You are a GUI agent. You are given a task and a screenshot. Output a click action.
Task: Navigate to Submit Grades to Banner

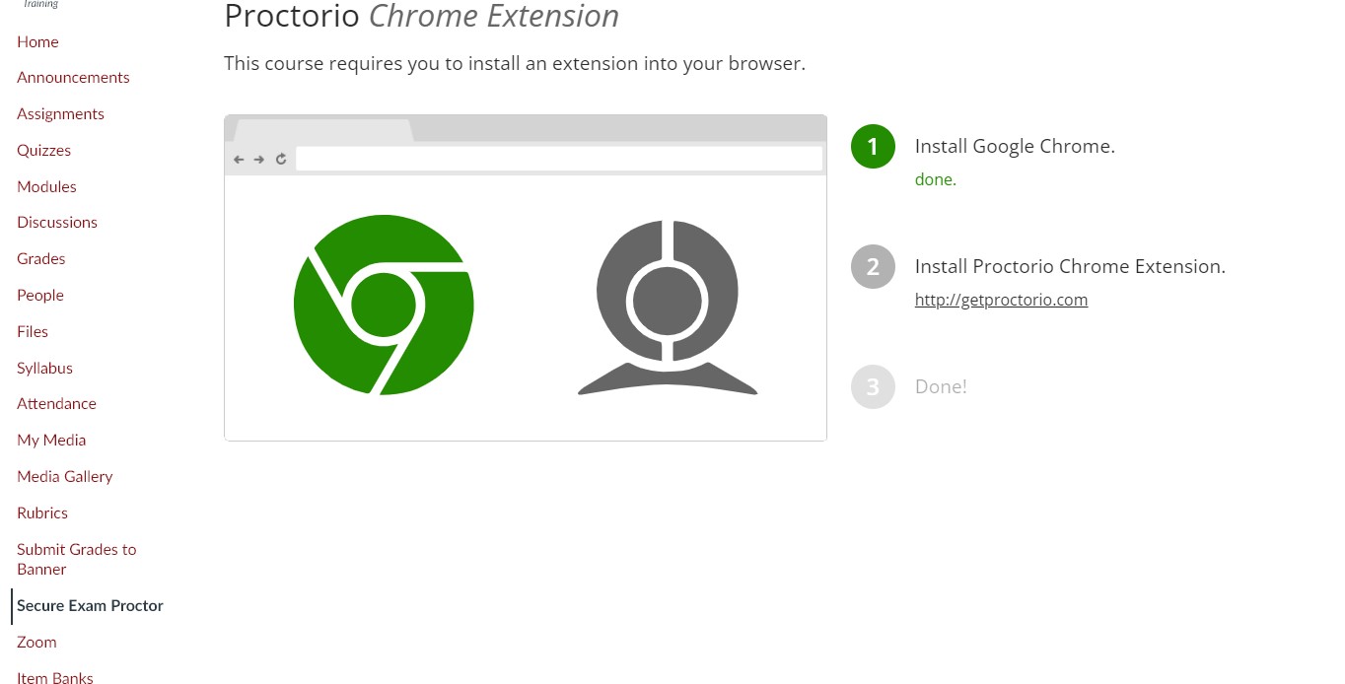click(76, 559)
